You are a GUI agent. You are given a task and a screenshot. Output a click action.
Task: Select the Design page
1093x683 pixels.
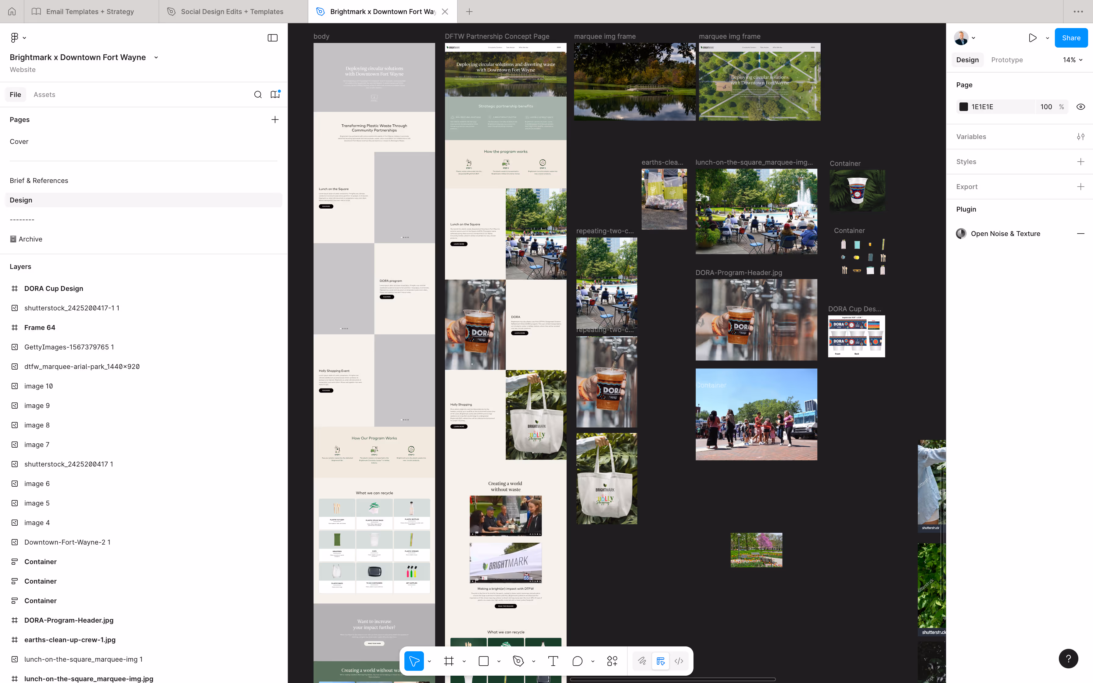click(x=144, y=200)
